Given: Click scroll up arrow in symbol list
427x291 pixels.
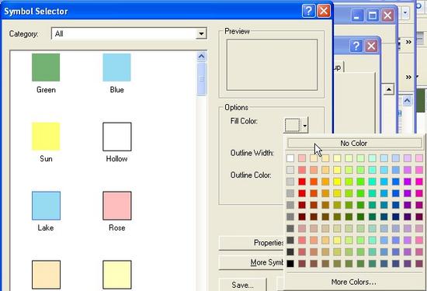Looking at the screenshot, I should point(201,57).
